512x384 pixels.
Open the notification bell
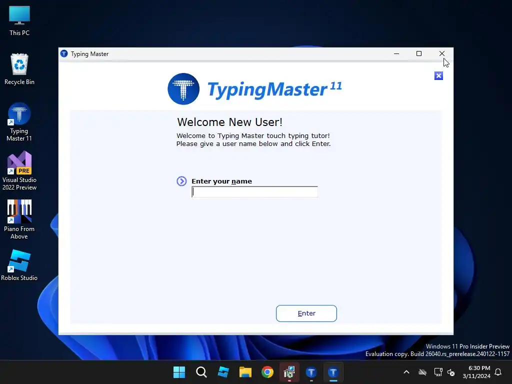pos(498,372)
